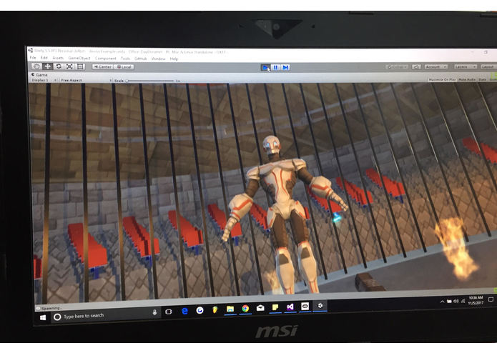Open File Explorer from the taskbar

[230, 309]
